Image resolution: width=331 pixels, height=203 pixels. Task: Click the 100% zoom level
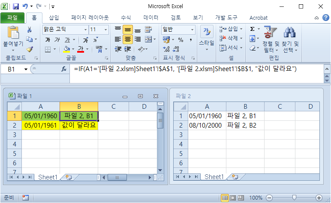point(256,198)
